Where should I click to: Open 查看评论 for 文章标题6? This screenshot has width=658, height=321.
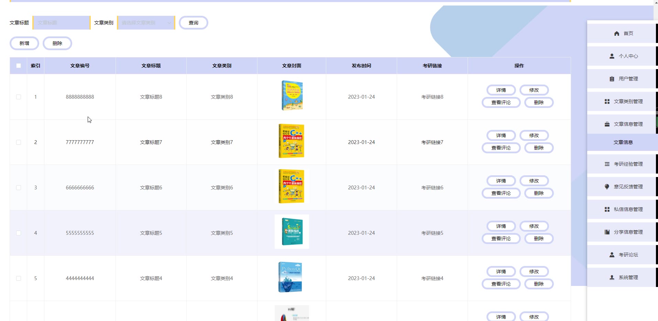coord(501,193)
